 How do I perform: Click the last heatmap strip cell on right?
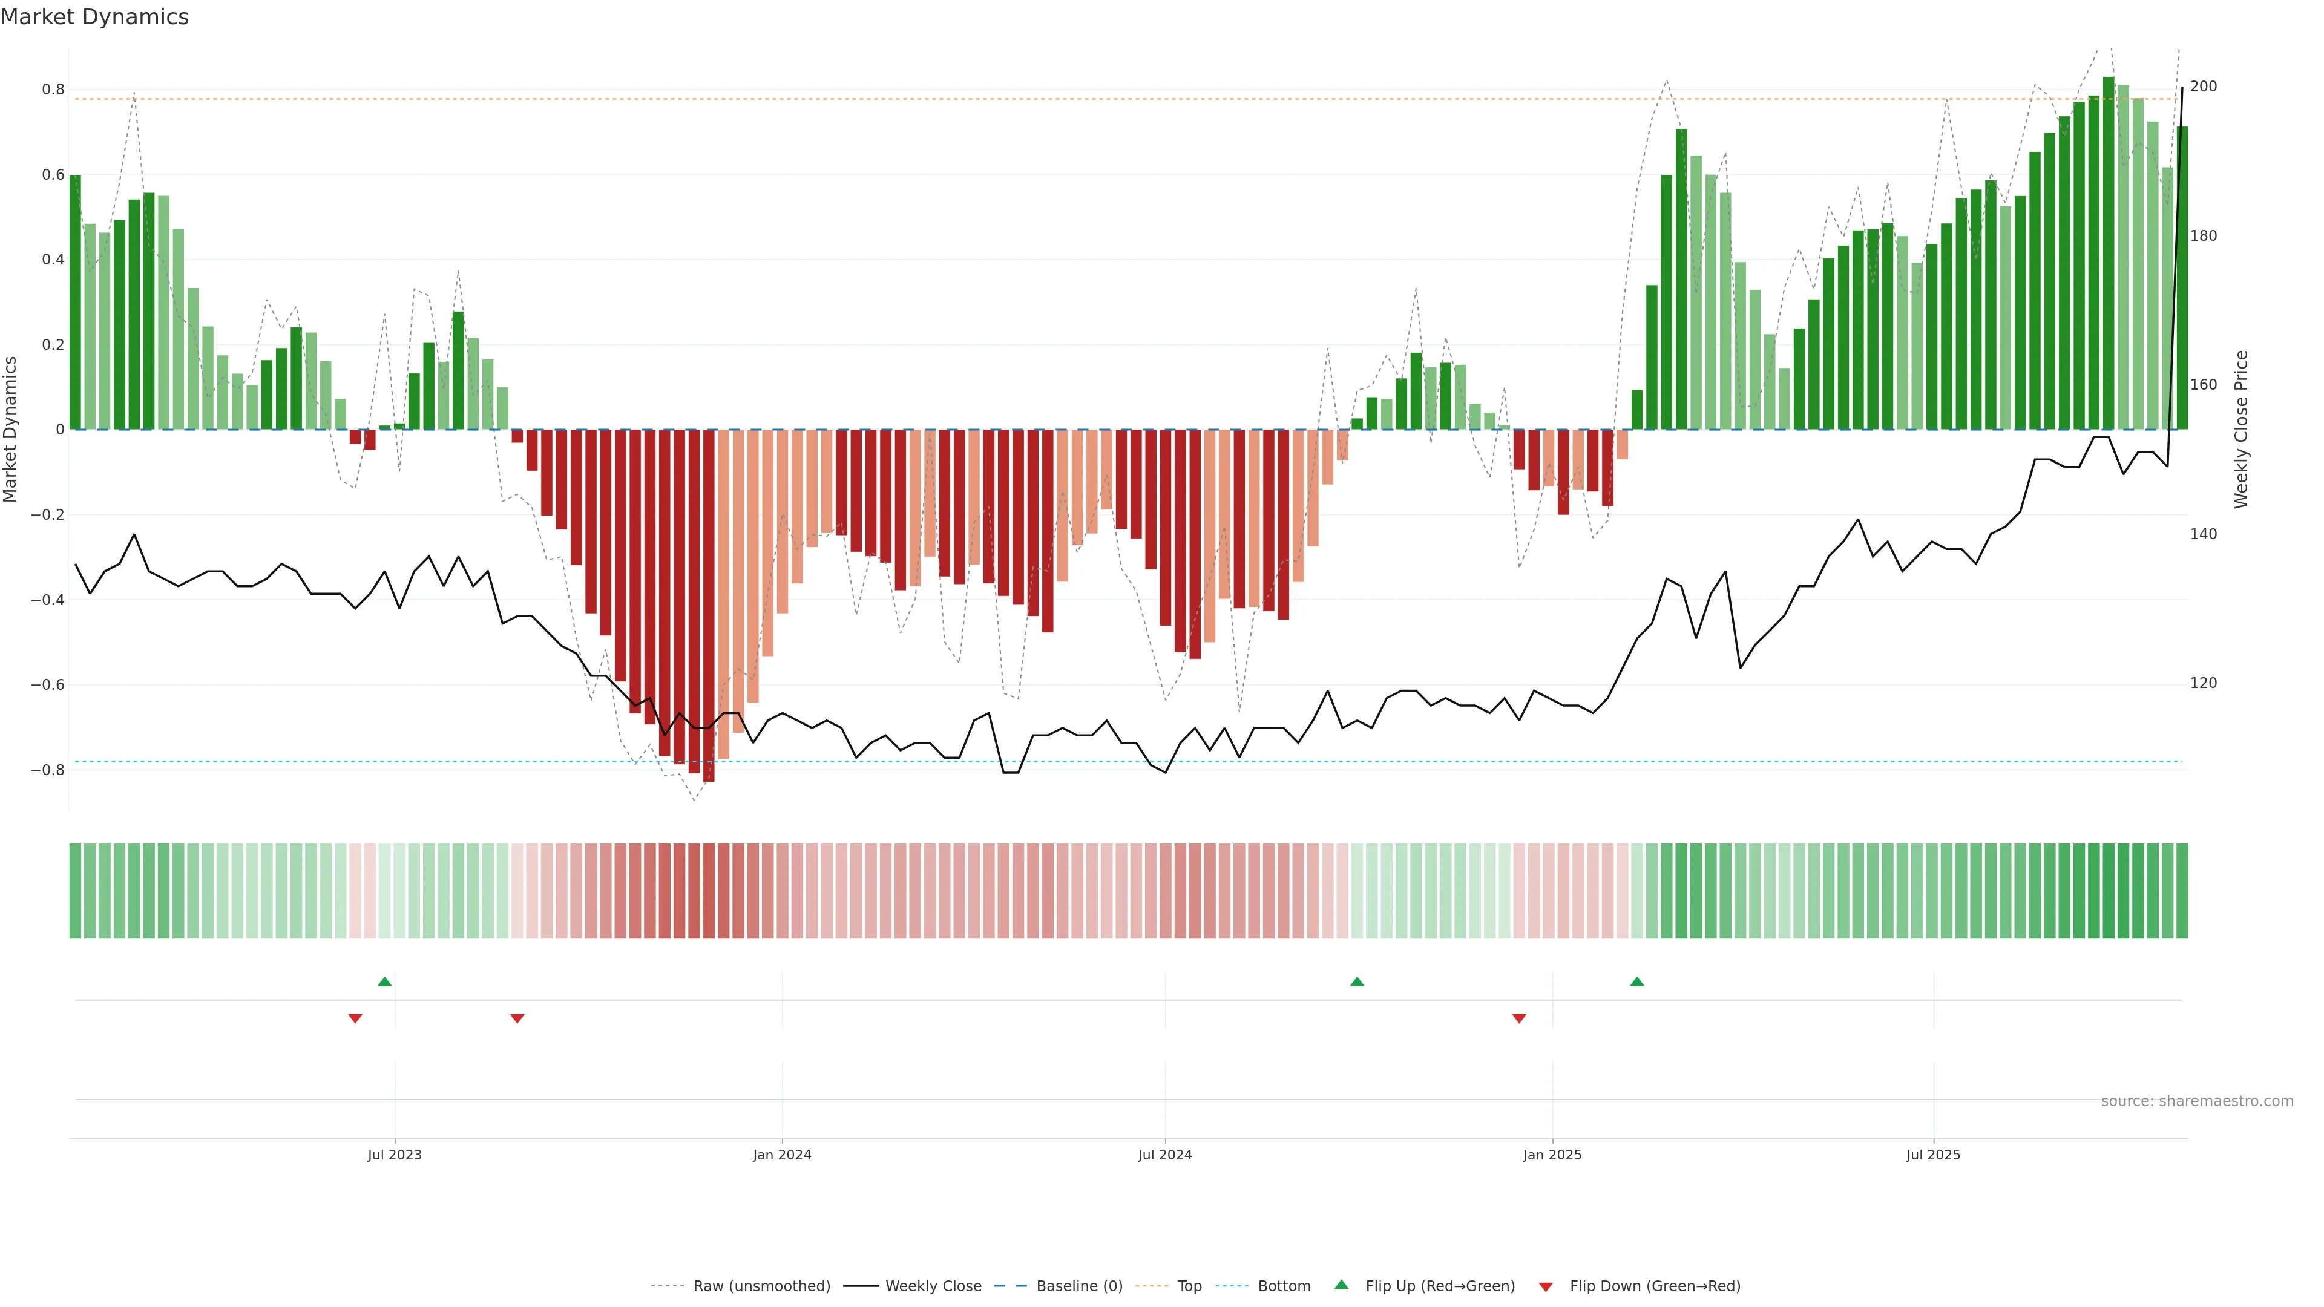click(x=2181, y=891)
